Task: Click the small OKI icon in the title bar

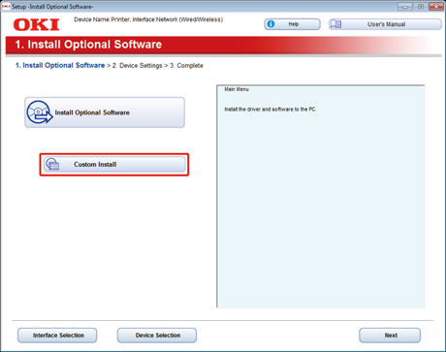Action: click(6, 7)
